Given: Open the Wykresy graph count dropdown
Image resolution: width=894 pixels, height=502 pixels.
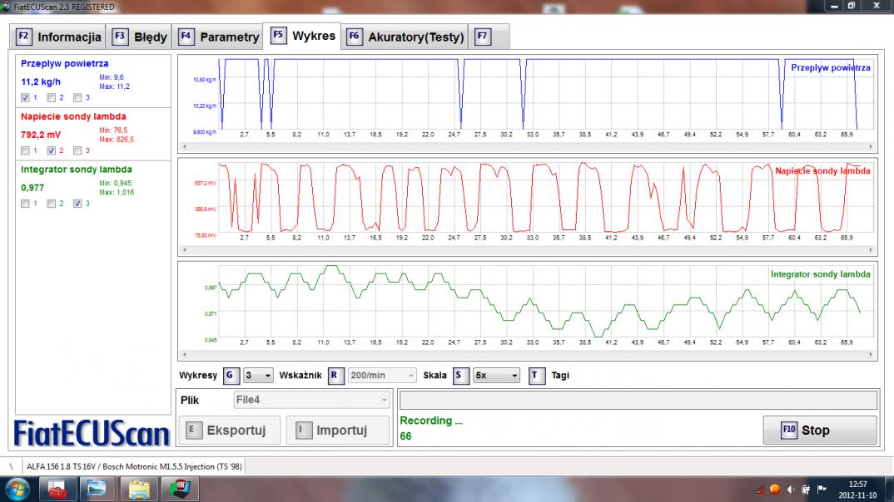Looking at the screenshot, I should [257, 376].
